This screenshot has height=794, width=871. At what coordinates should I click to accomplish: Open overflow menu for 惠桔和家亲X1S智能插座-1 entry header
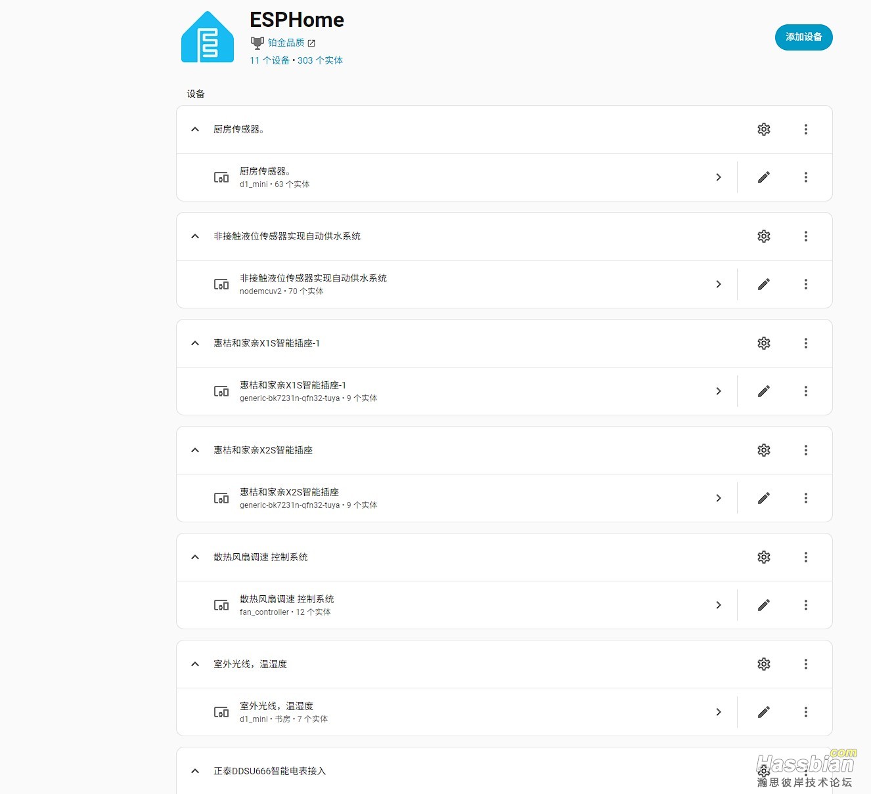[x=805, y=343]
